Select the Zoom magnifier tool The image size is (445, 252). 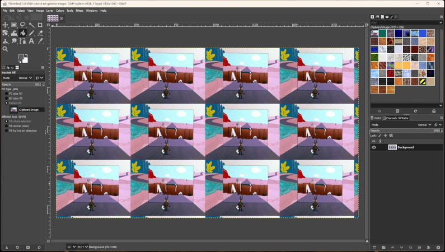point(6,49)
